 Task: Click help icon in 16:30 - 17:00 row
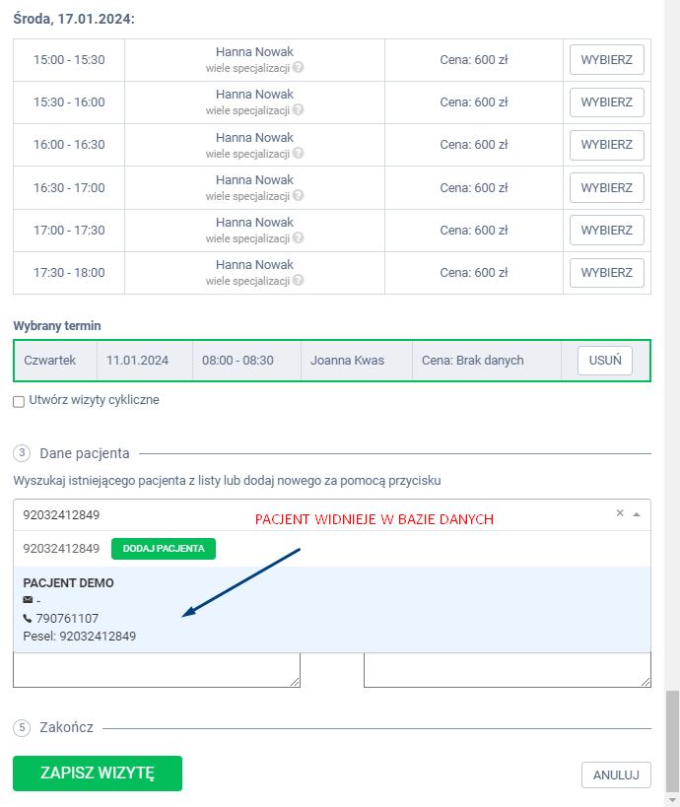(x=298, y=195)
